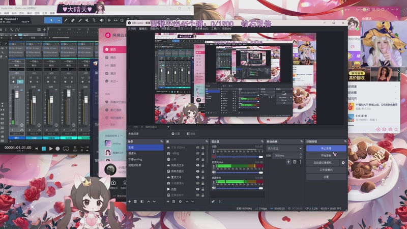
Task: Open scene filters icon in Scenes panel
Action: click(142, 202)
